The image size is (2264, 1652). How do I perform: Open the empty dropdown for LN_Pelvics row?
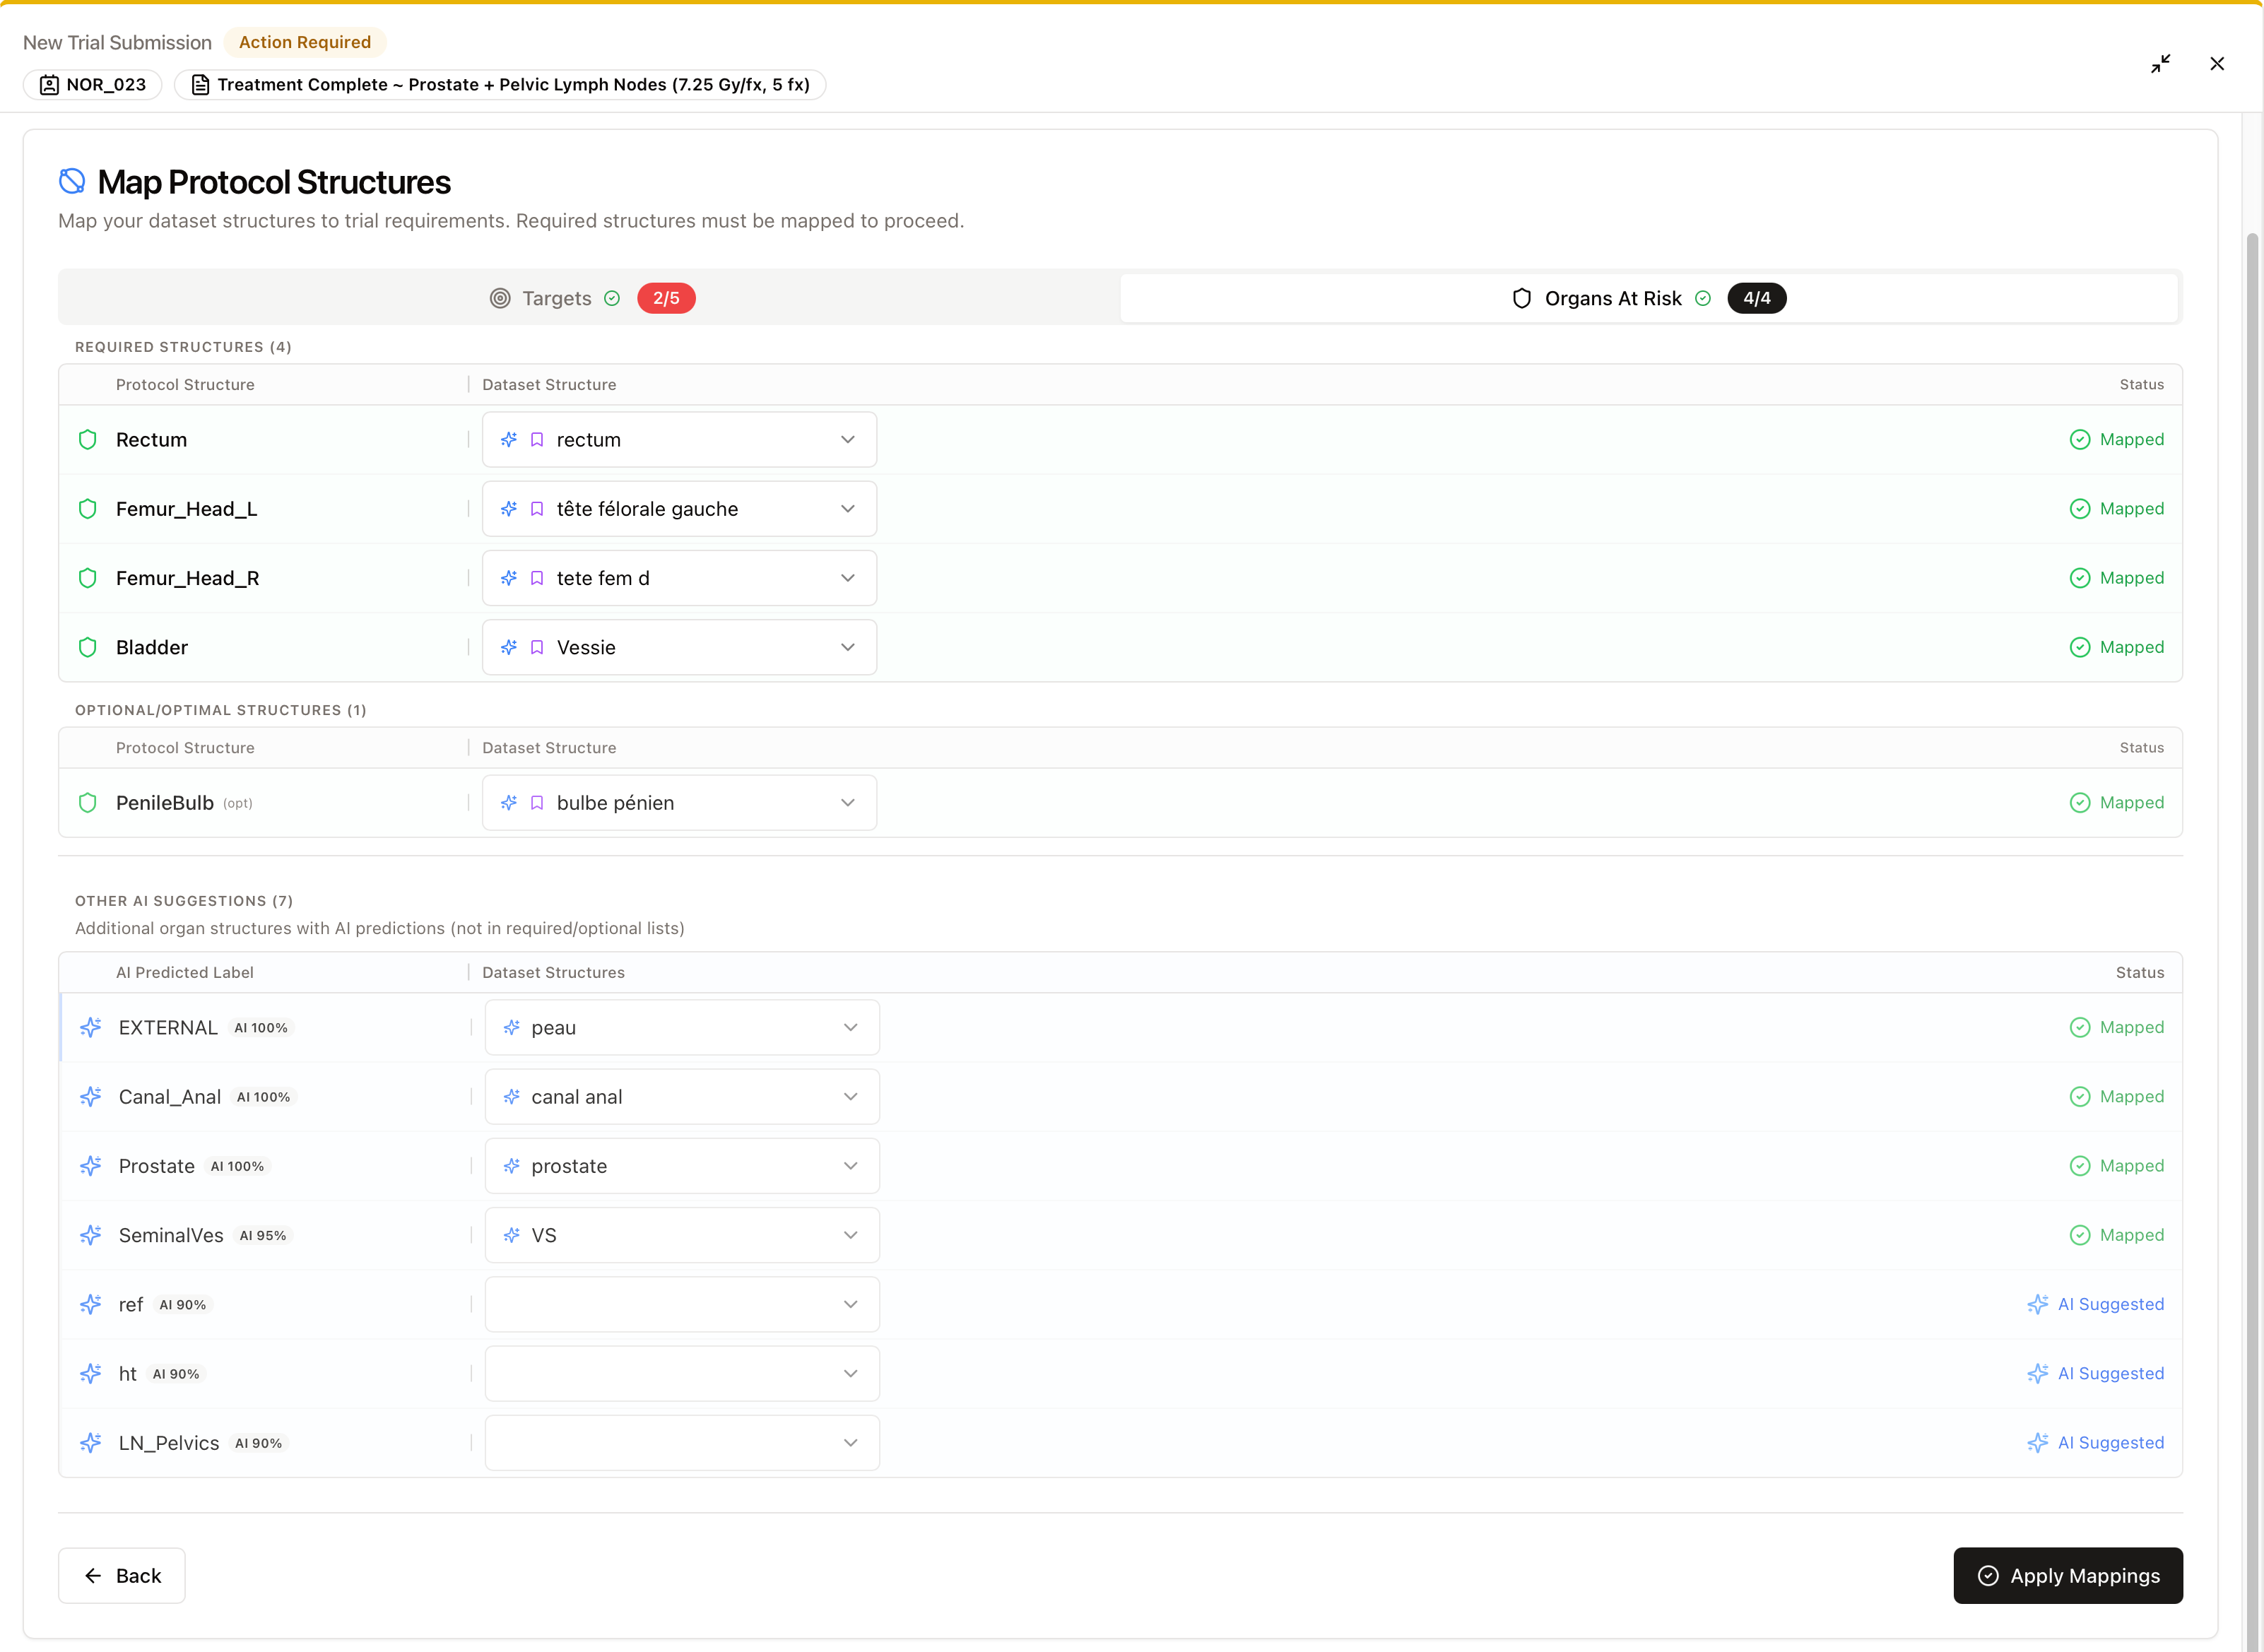(x=682, y=1443)
